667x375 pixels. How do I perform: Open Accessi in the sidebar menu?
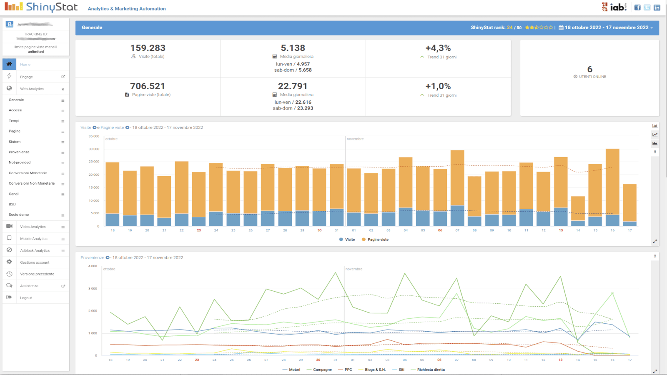point(15,110)
